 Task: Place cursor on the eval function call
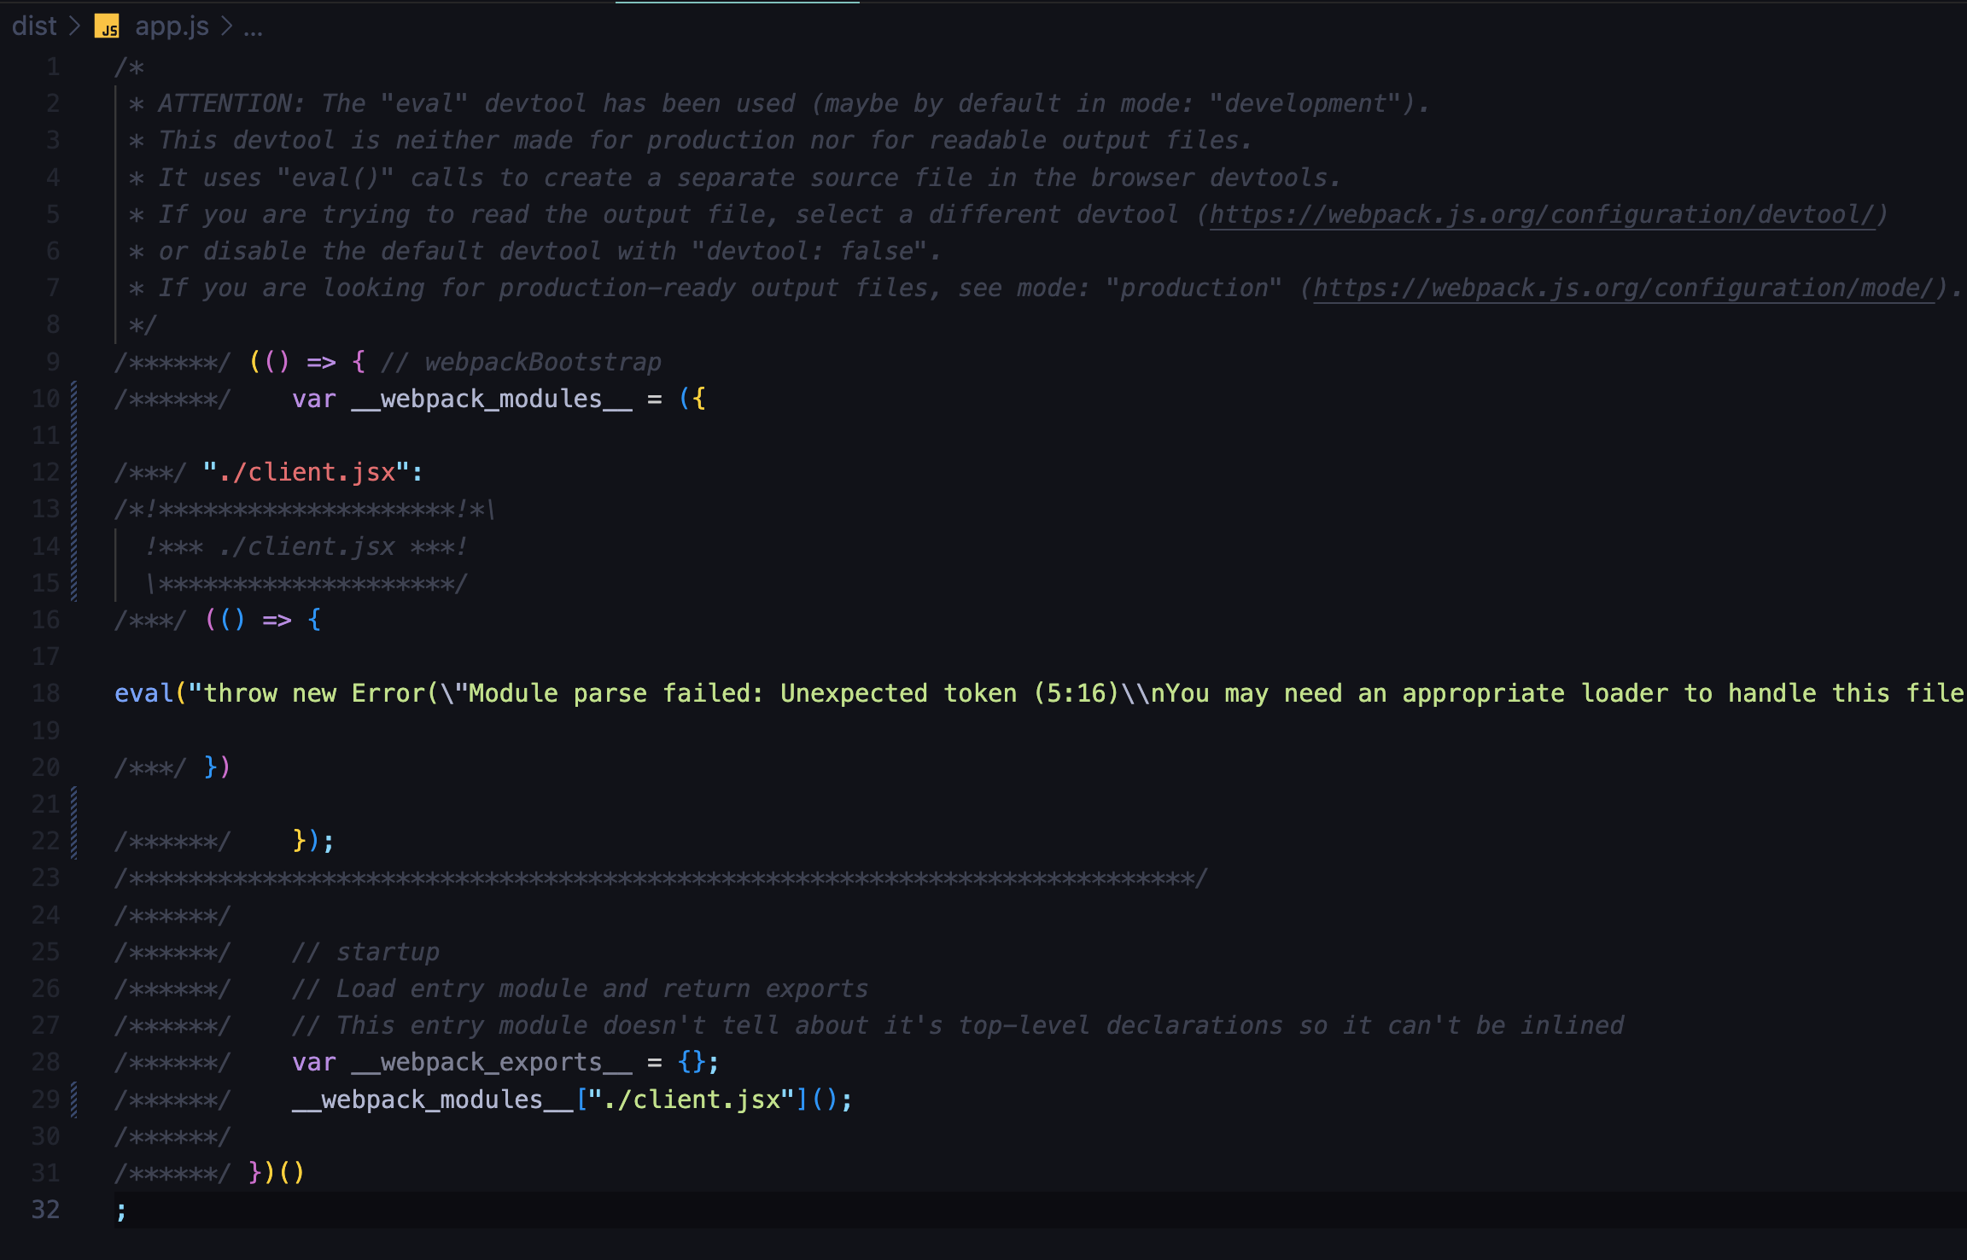click(143, 693)
